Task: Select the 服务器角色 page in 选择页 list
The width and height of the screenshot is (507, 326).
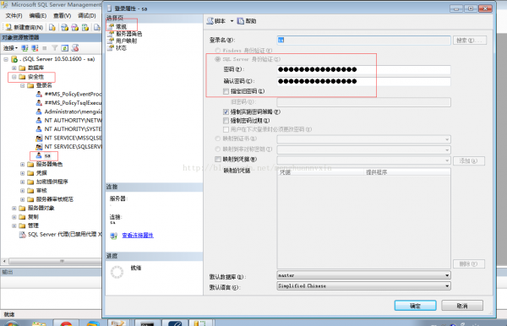Action: [128, 34]
